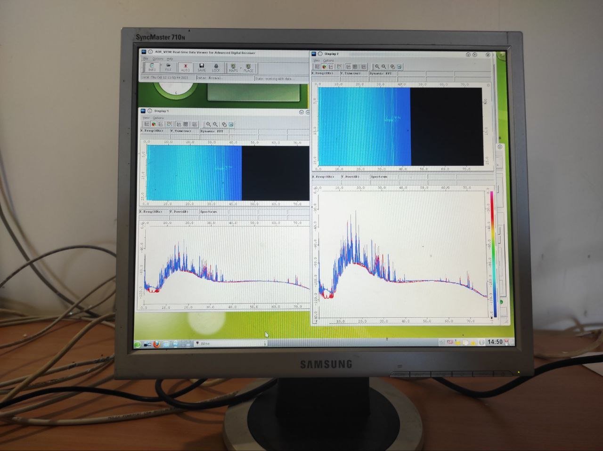Screen dimensions: 603x451
Task: Click the 14:50 clock in system tray
Action: tap(495, 342)
